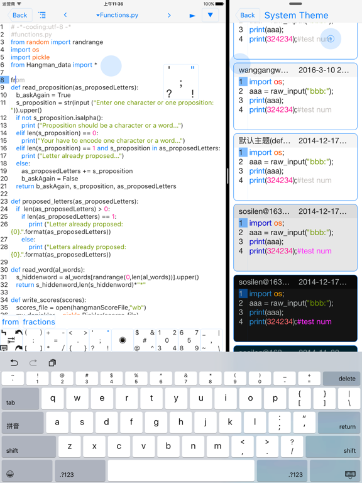Screen dimensions: 362x483
Task: Tap the keyboard redo arrow icon
Action: point(33,363)
